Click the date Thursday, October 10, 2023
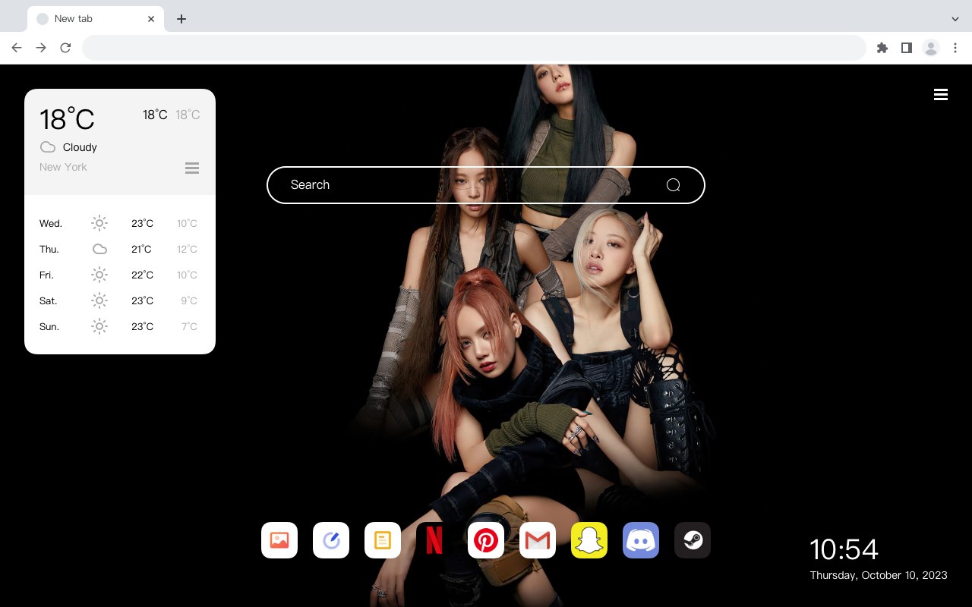Image resolution: width=972 pixels, height=607 pixels. click(x=879, y=575)
